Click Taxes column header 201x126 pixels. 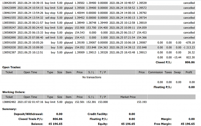(168, 72)
